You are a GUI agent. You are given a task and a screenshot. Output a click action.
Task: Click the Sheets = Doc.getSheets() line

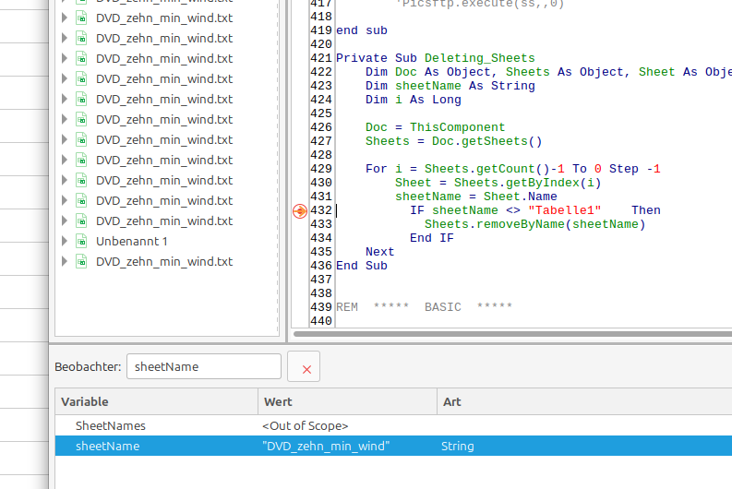pyautogui.click(x=454, y=141)
